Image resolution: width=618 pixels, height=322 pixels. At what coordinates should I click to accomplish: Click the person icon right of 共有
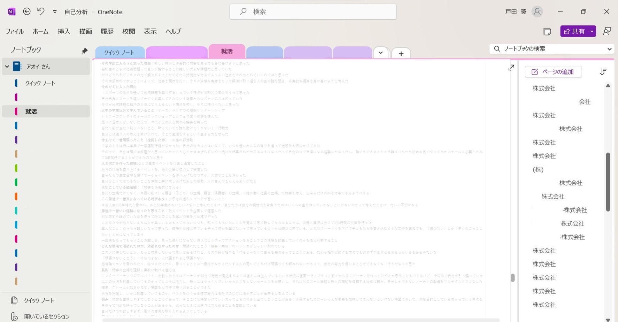[x=607, y=31]
